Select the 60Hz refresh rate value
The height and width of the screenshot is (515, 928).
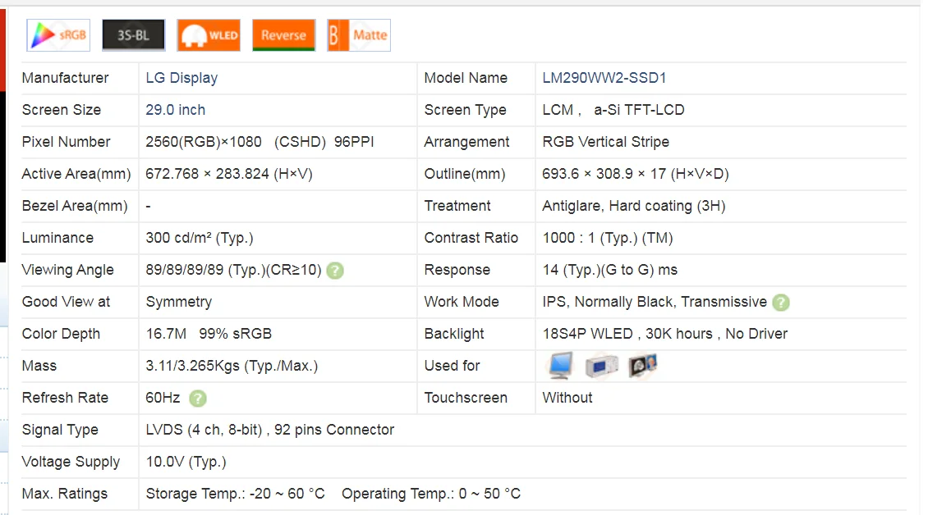coord(163,398)
